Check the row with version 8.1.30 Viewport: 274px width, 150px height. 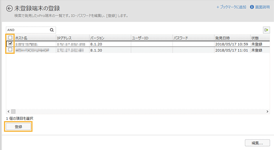click(10, 49)
